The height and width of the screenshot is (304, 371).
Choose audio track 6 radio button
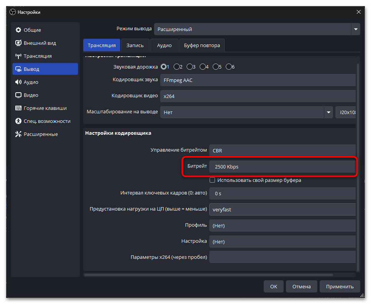[229, 67]
